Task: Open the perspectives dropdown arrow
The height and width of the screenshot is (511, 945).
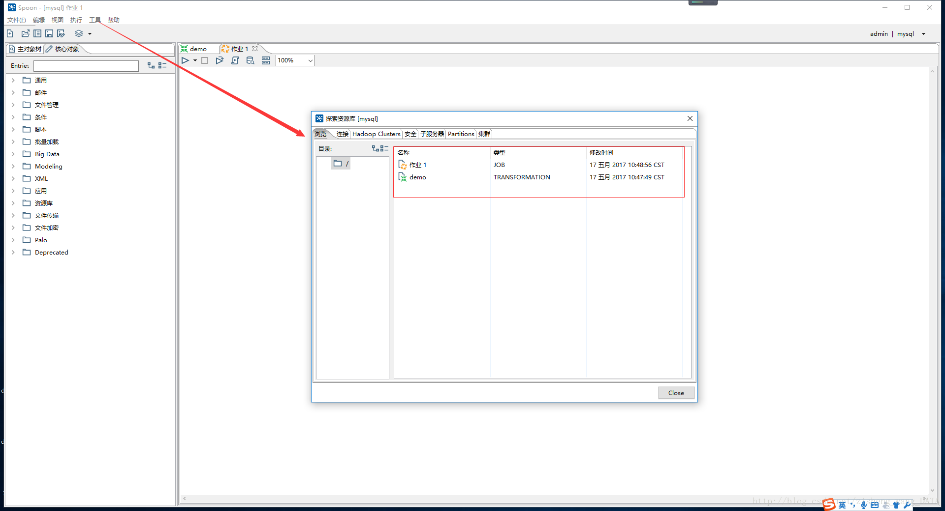Action: 90,34
